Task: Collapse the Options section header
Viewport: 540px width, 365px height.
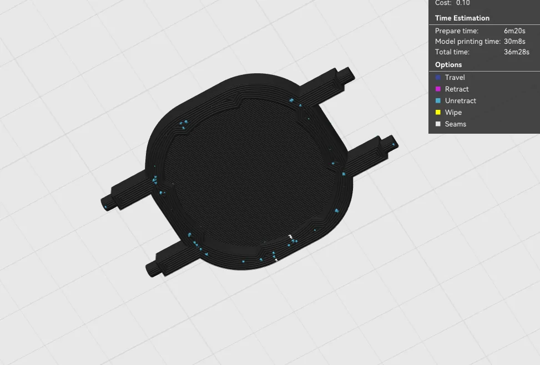Action: click(x=448, y=65)
